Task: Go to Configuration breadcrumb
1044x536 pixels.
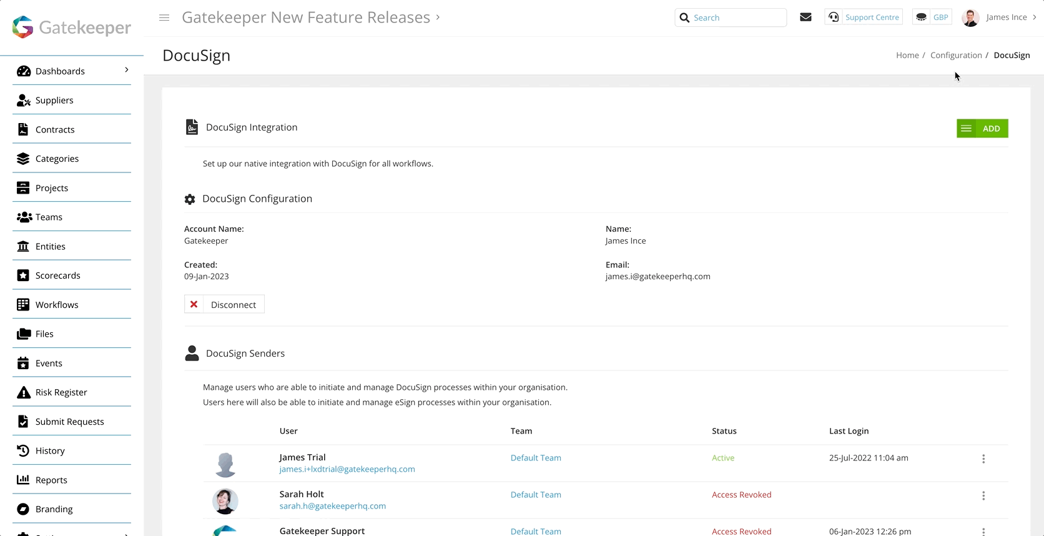Action: [x=956, y=55]
